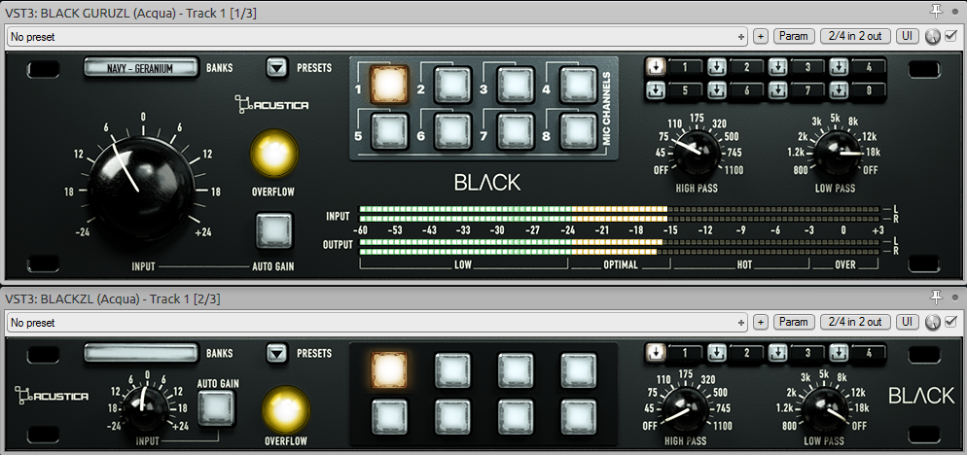Open Presets dropdown in BLACK GURUZL
Viewport: 967px width, 455px height.
tap(277, 68)
